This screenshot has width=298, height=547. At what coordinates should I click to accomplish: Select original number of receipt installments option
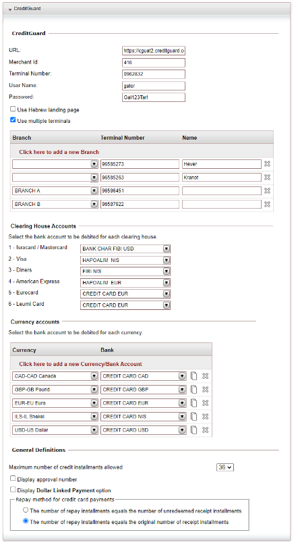pos(26,521)
